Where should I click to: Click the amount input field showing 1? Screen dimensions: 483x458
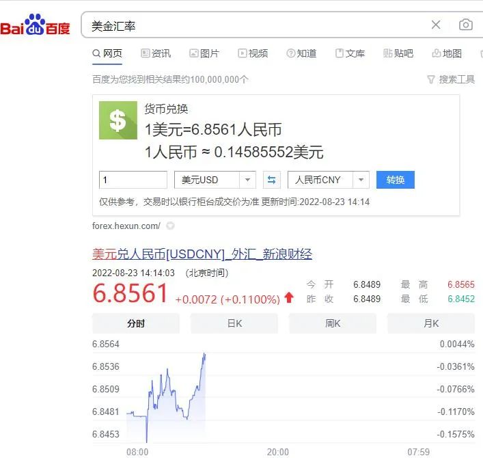pos(133,180)
